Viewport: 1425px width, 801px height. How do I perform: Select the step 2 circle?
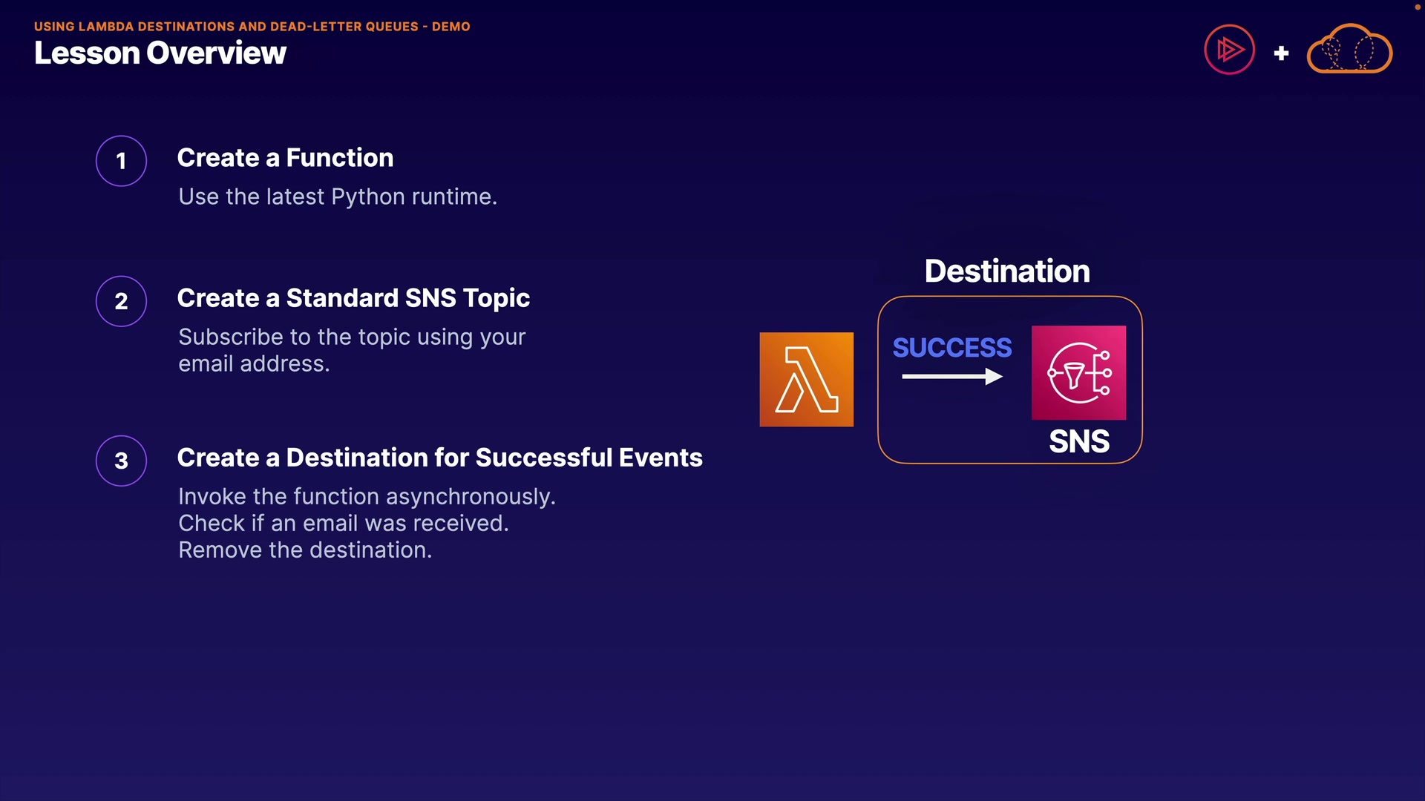pyautogui.click(x=121, y=301)
